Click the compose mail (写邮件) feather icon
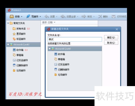The height and width of the screenshot is (106, 135). coord(28,16)
